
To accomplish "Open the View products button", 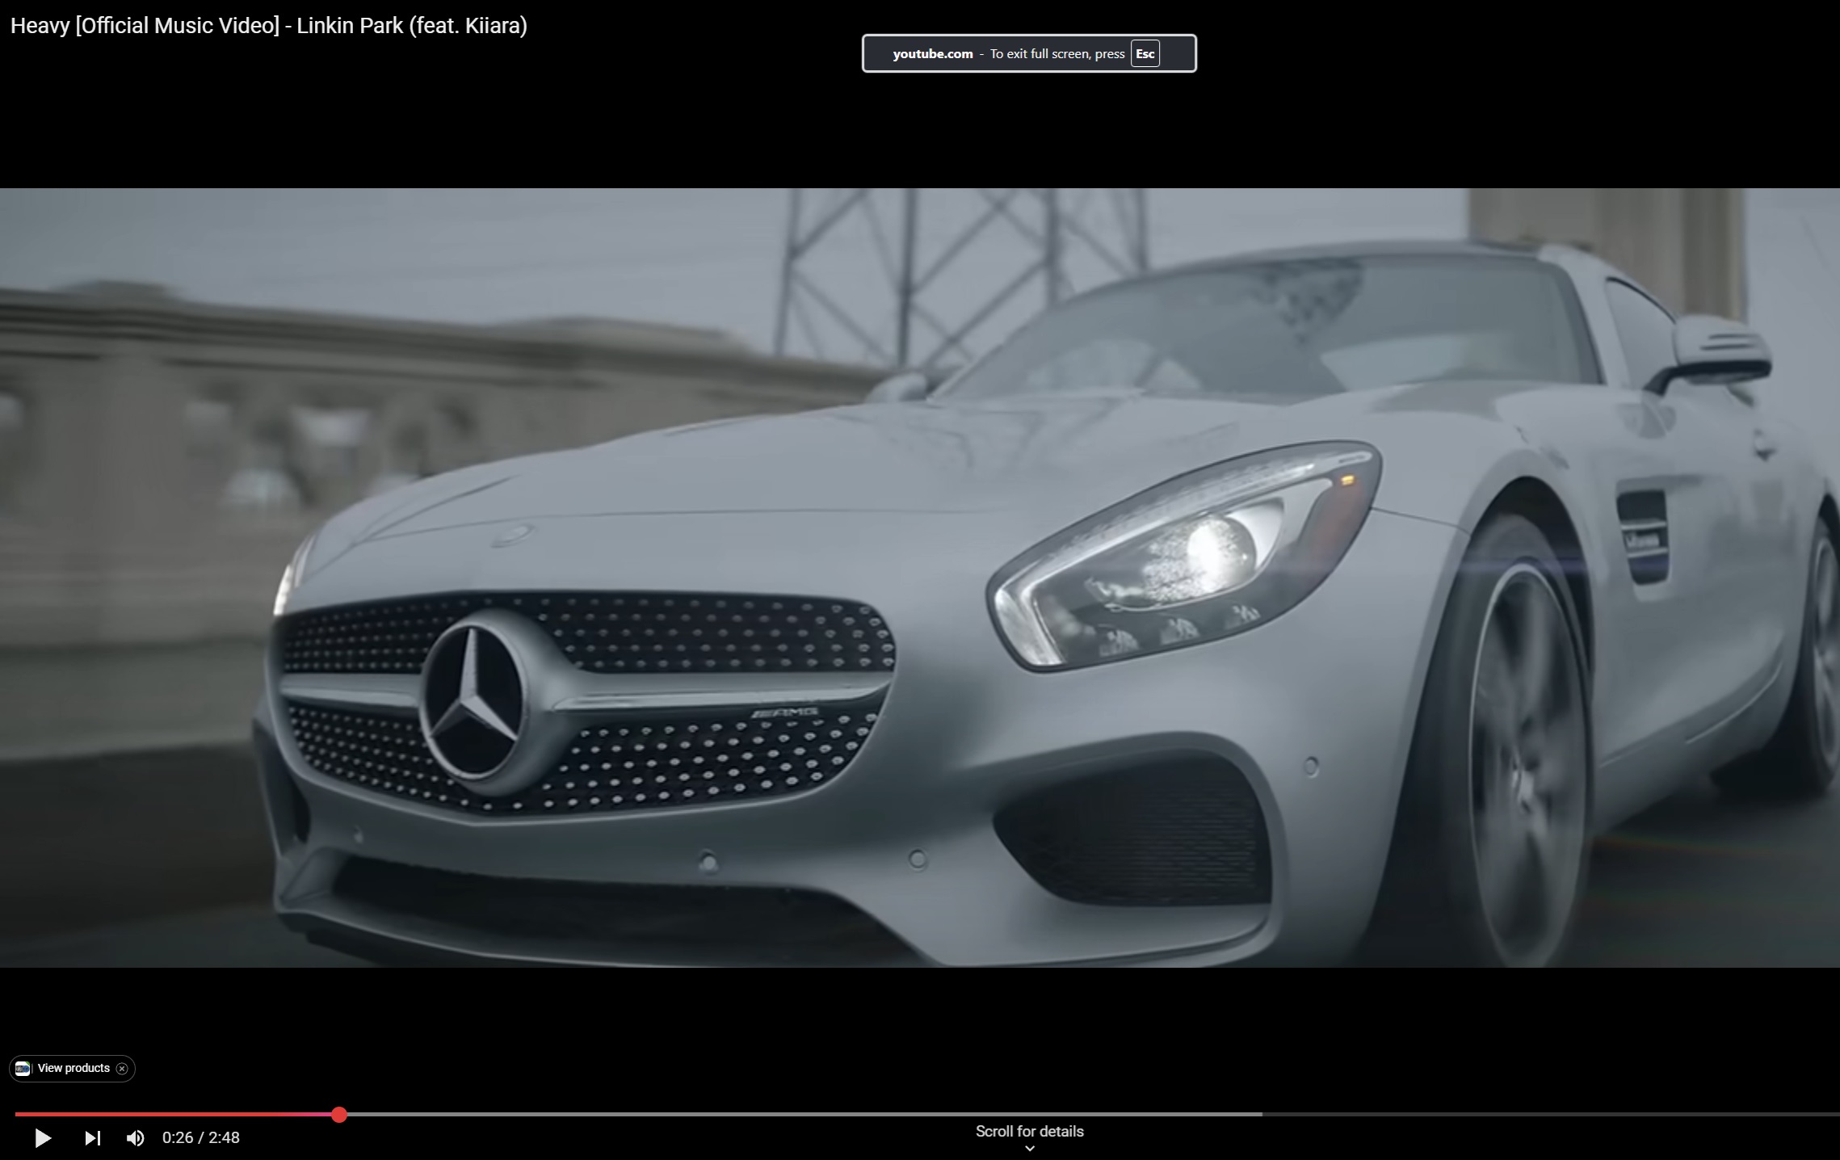I will pos(73,1068).
